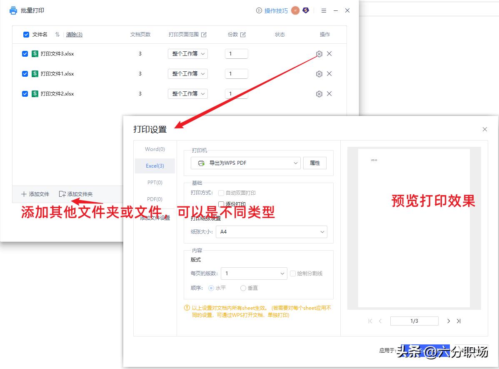Click the WPS member badge icon
The width and height of the screenshot is (499, 369).
tap(305, 10)
